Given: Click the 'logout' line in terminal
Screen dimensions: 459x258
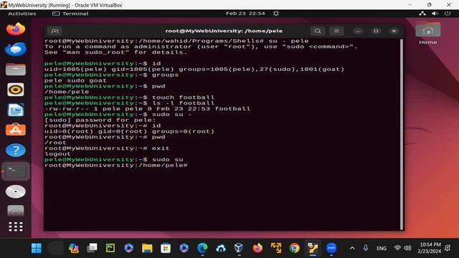Looking at the screenshot, I should (57, 154).
